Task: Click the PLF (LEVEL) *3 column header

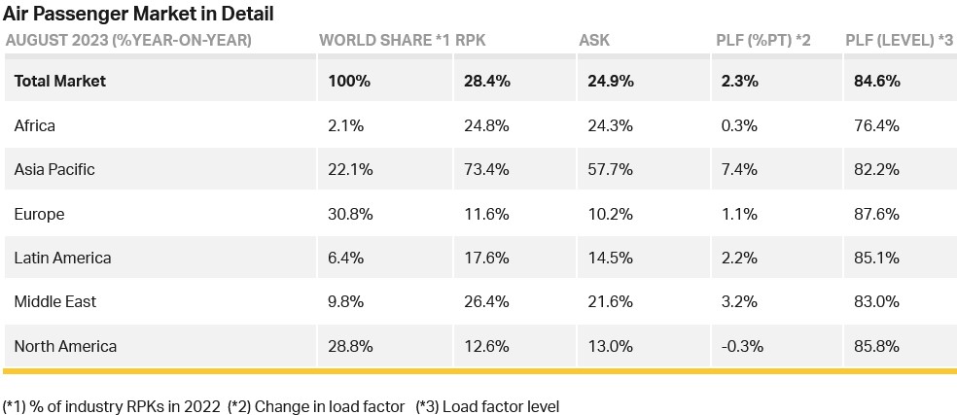Action: 899,40
